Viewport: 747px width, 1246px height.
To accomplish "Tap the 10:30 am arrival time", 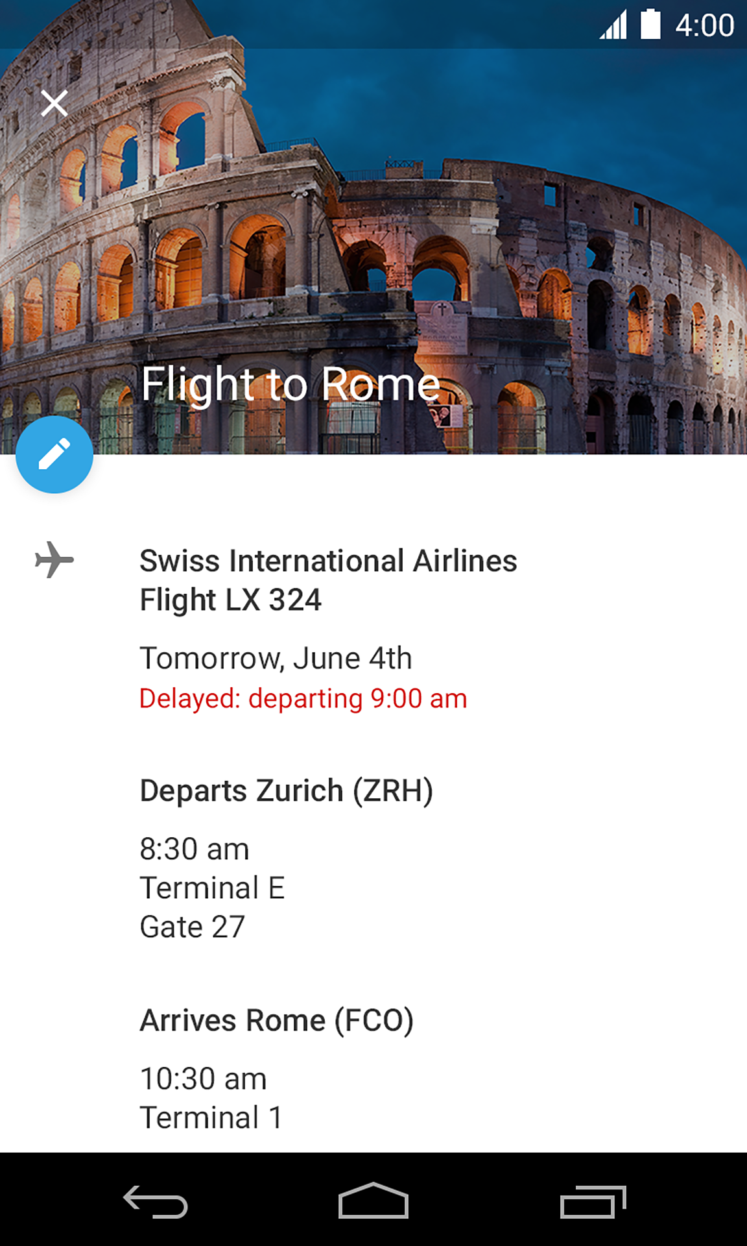I will (x=203, y=1079).
